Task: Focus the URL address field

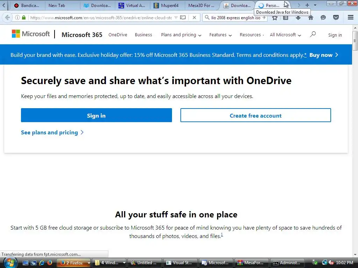Action: click(101, 17)
